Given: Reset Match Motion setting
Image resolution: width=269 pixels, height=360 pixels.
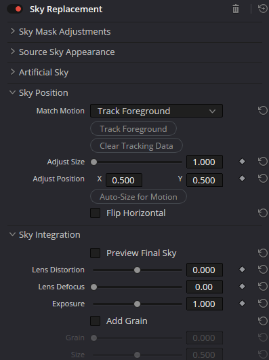Looking at the screenshot, I should pos(263,111).
